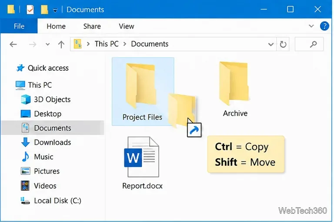
Task: Open Desktop in navigation pane
Action: (48, 114)
